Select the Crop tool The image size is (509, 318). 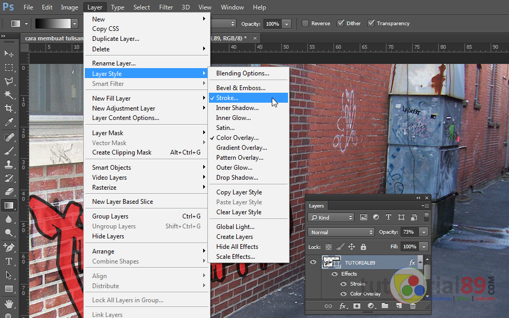(9, 108)
